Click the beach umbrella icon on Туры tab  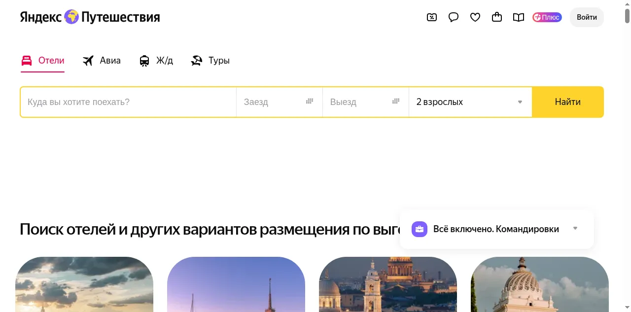point(197,61)
